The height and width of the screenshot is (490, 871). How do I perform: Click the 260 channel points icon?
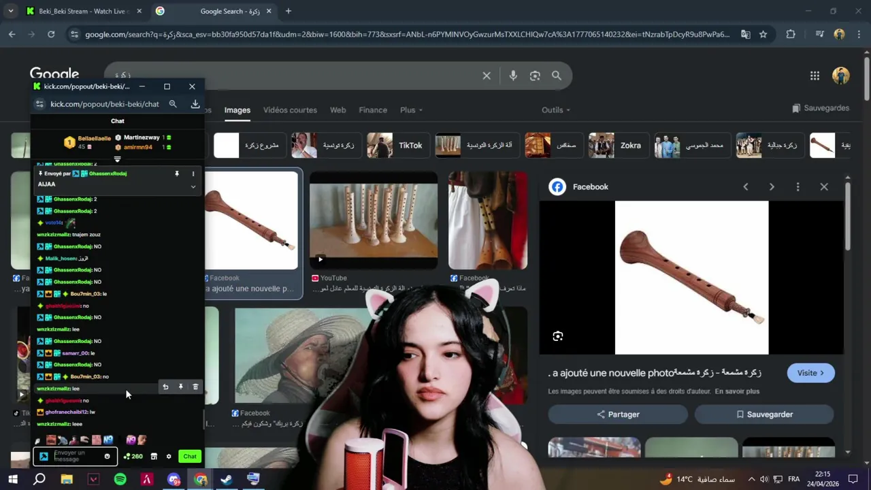133,456
